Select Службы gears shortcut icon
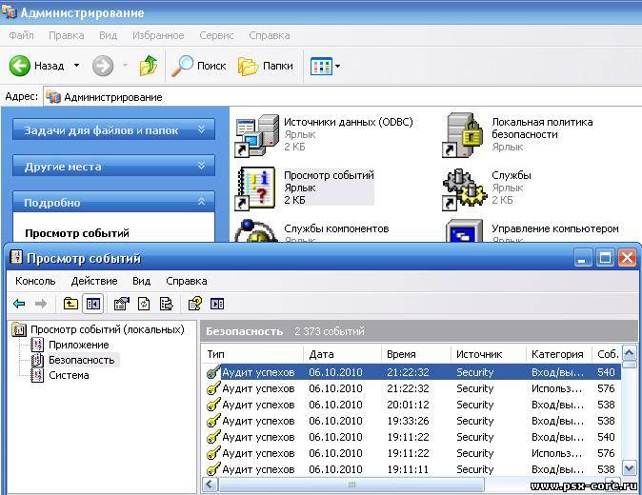Screen dimensions: 642x495 tap(464, 189)
